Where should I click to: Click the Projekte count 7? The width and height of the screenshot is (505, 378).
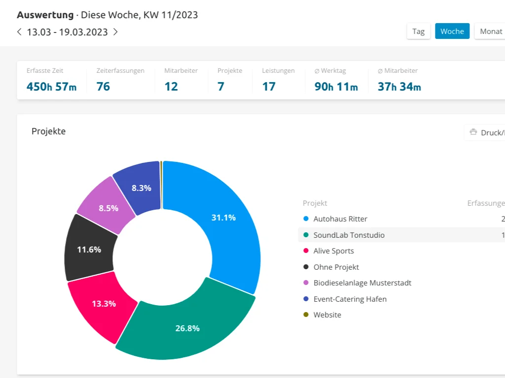220,87
